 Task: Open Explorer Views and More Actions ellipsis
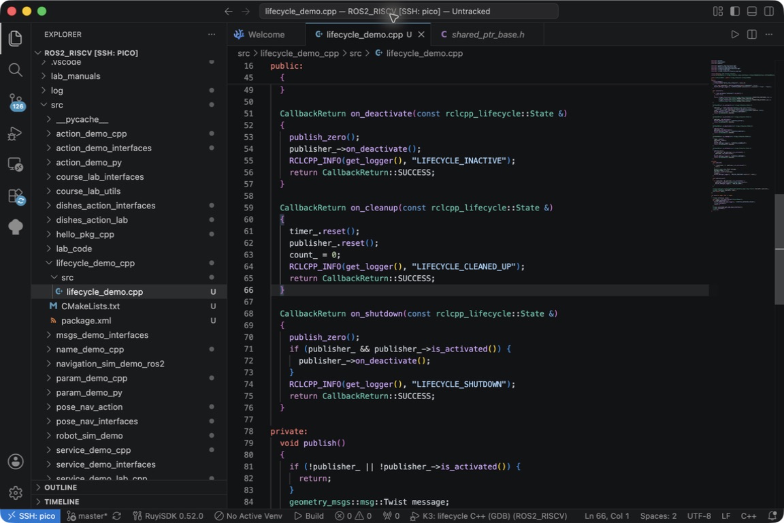[212, 34]
